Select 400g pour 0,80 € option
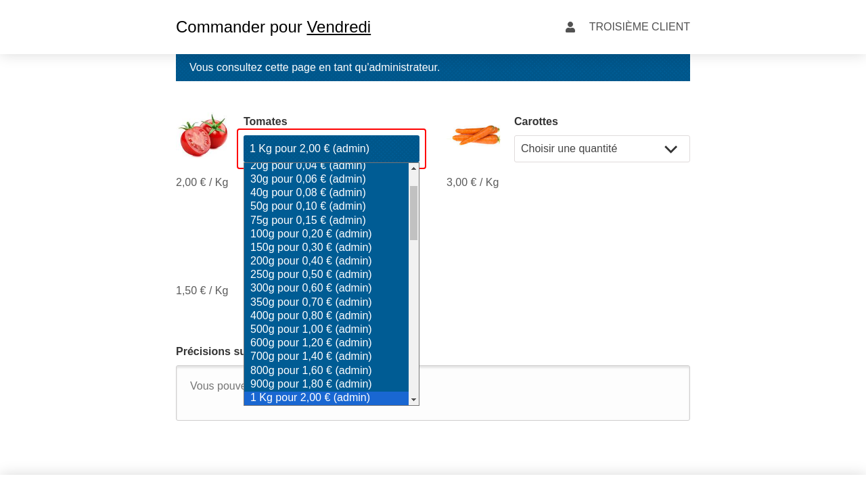 click(311, 316)
